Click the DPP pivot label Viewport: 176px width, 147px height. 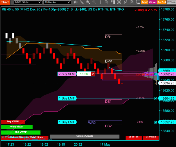(x=108, y=61)
